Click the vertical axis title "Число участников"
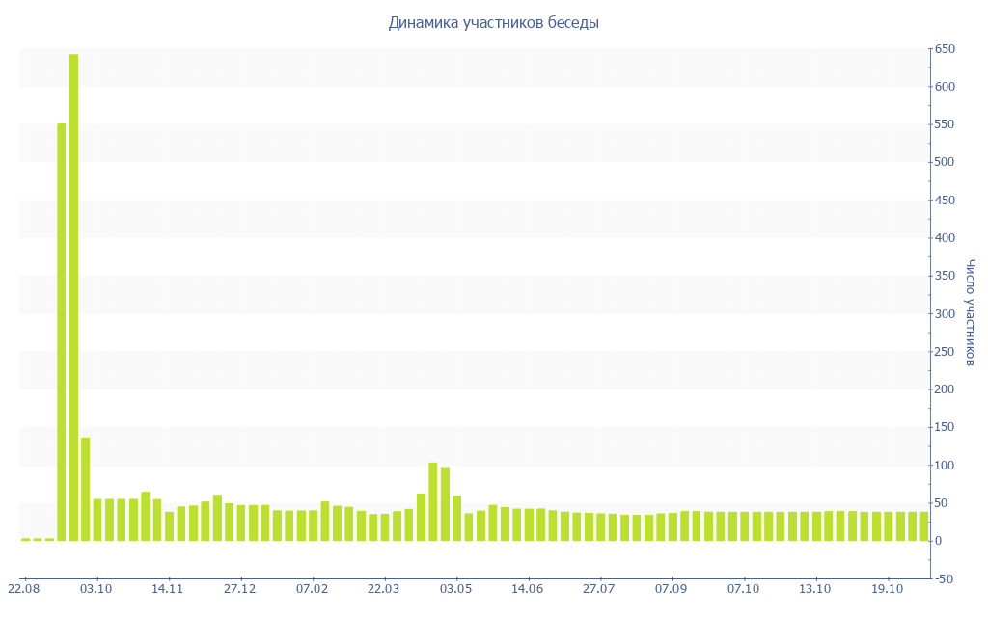 (971, 312)
